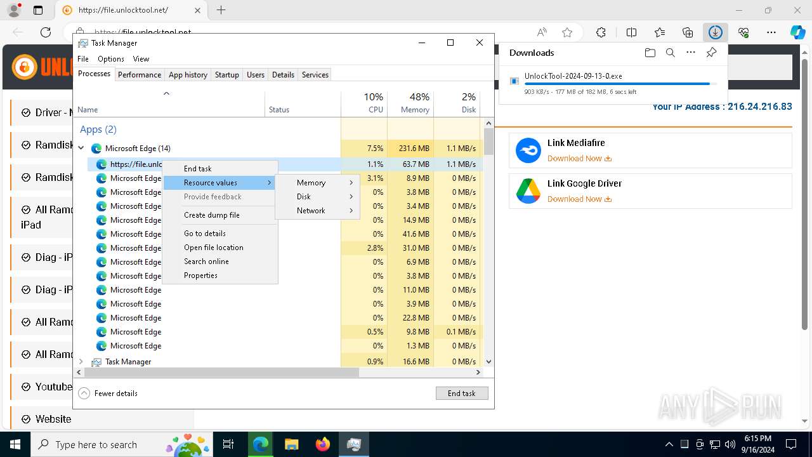
Task: Switch to the Startup tab
Action: click(x=226, y=75)
